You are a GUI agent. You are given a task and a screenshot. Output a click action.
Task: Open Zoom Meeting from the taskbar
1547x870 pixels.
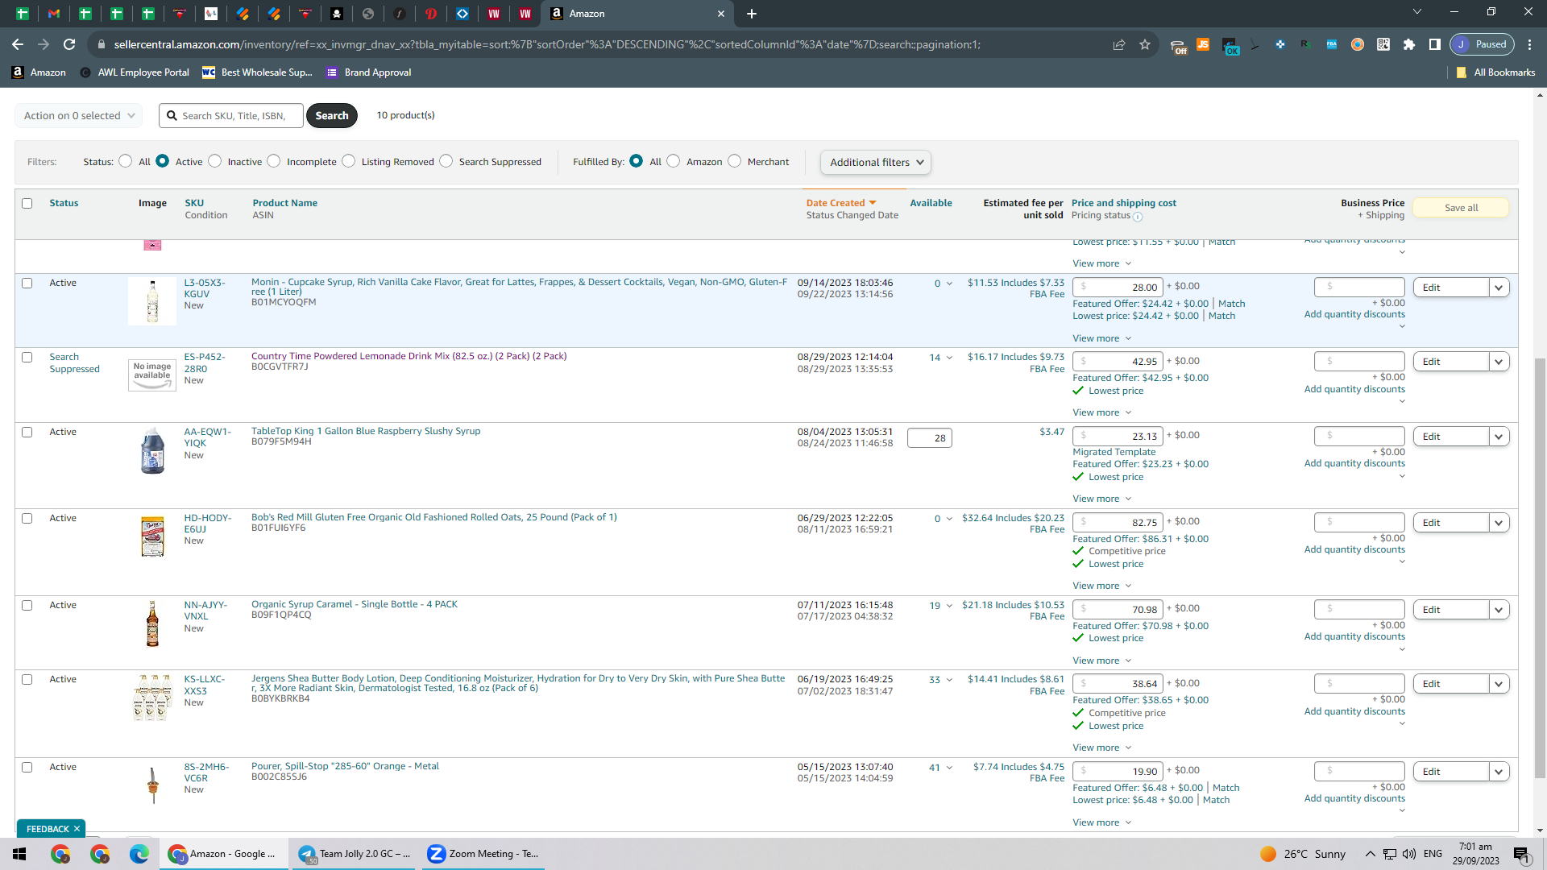click(x=483, y=854)
